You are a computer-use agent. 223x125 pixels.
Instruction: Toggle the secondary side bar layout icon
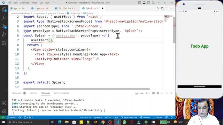(x=149, y=3)
